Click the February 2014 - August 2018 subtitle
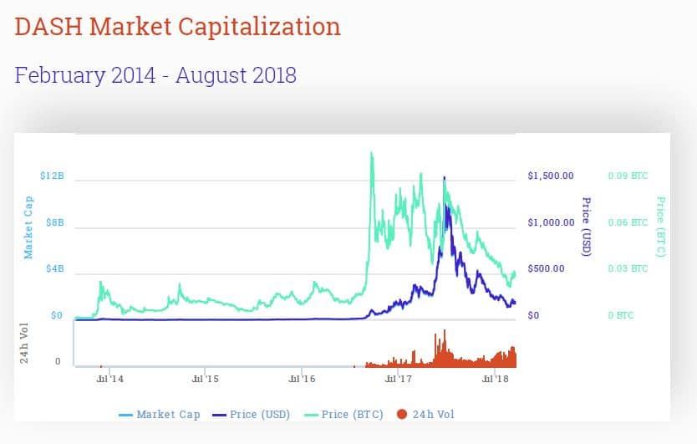The width and height of the screenshot is (697, 444). (155, 74)
